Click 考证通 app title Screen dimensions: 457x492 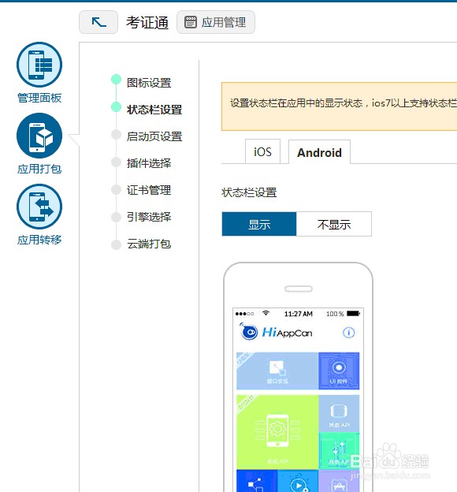tap(147, 23)
